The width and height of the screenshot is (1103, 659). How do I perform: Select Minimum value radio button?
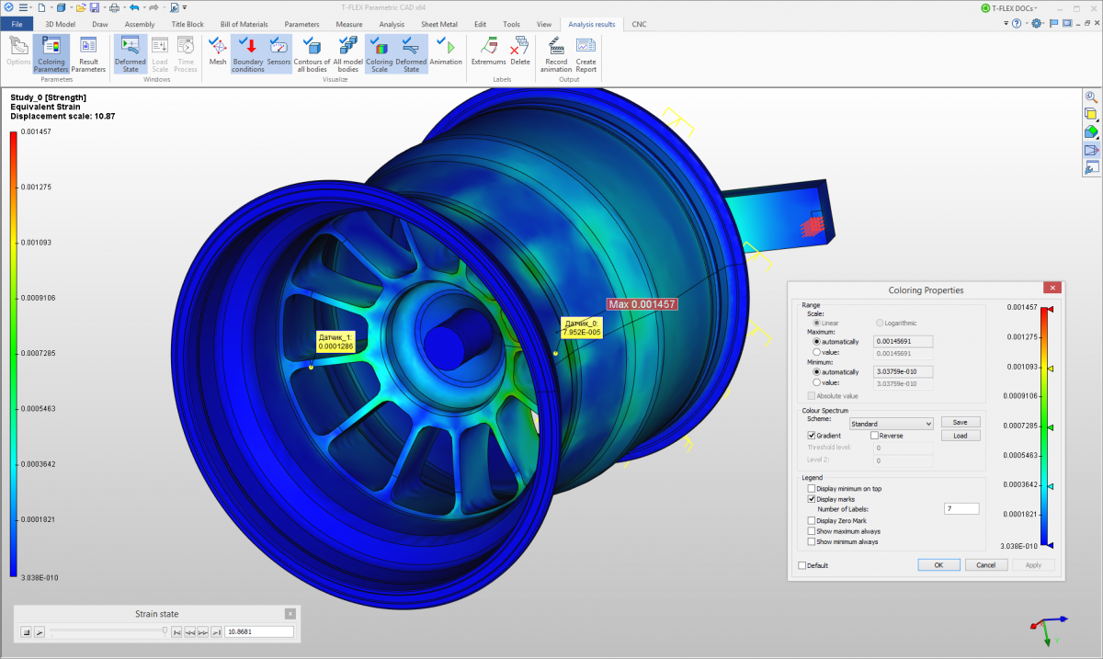click(816, 382)
